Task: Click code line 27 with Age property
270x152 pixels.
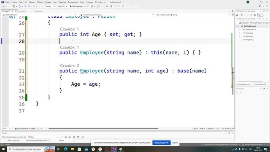Action: pyautogui.click(x=100, y=35)
